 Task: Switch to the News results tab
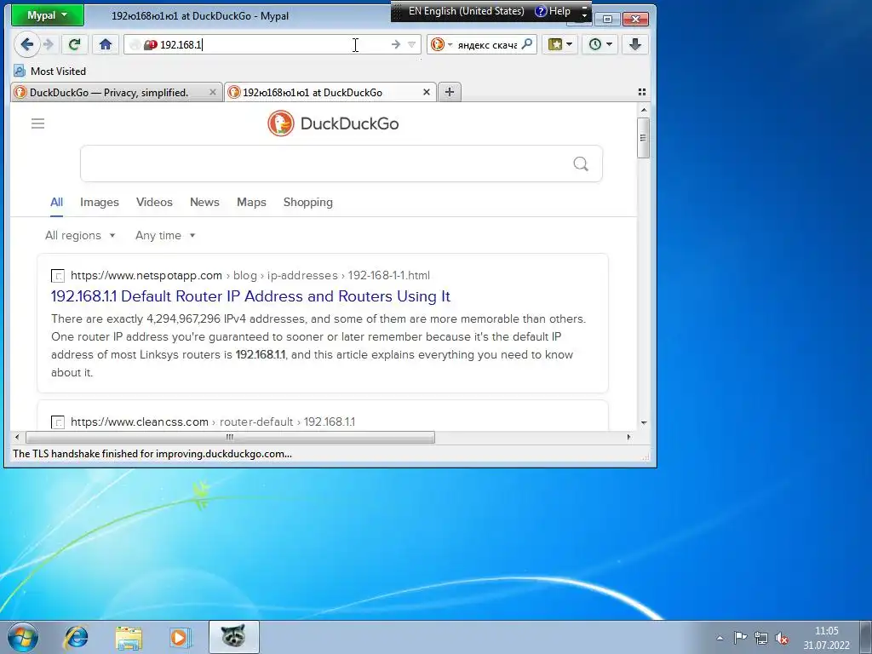[x=204, y=203]
